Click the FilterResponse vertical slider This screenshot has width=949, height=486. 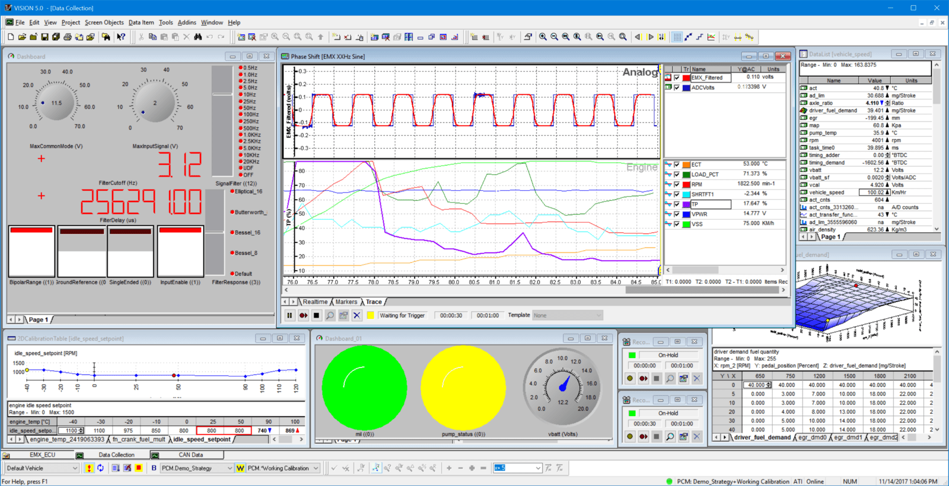tap(215, 232)
